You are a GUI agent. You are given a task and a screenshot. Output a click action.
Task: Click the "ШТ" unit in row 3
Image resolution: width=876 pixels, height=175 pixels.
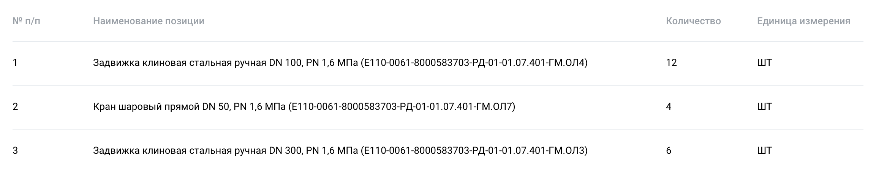tap(764, 151)
